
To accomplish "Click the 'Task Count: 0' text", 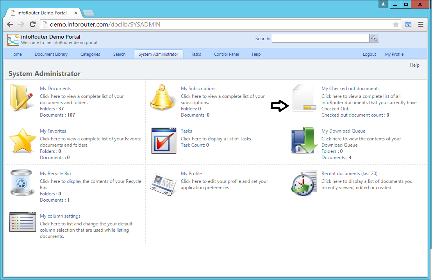I will 195,145.
